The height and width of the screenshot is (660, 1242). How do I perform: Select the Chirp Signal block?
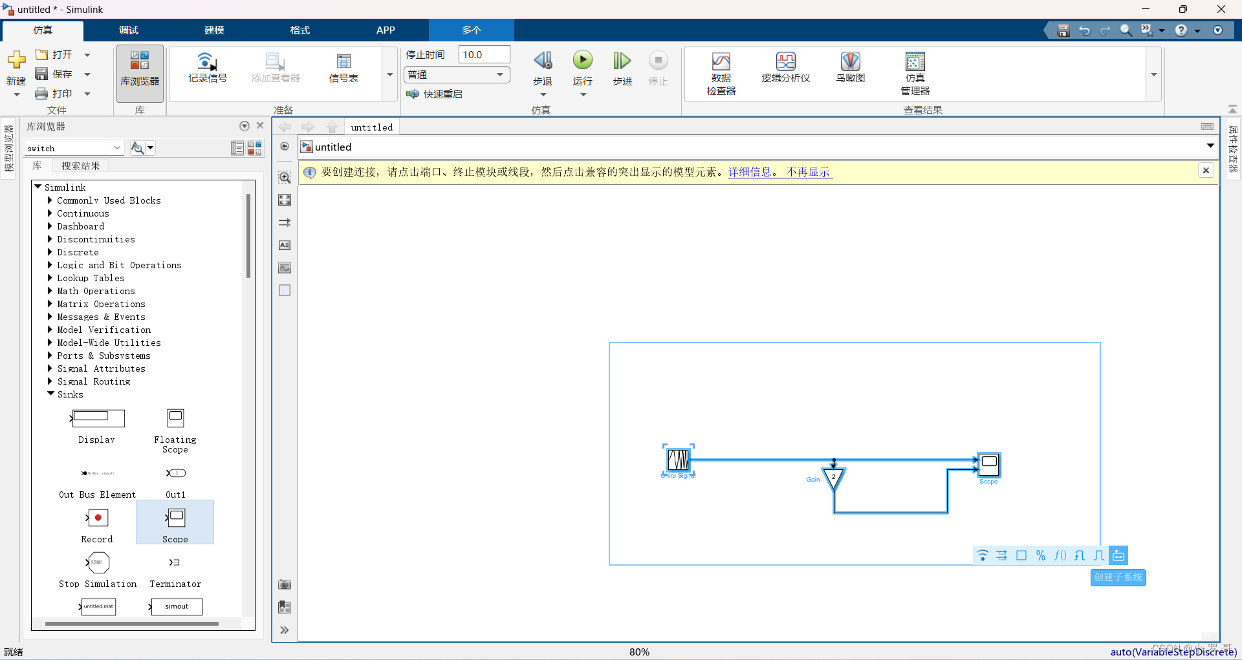tap(678, 460)
